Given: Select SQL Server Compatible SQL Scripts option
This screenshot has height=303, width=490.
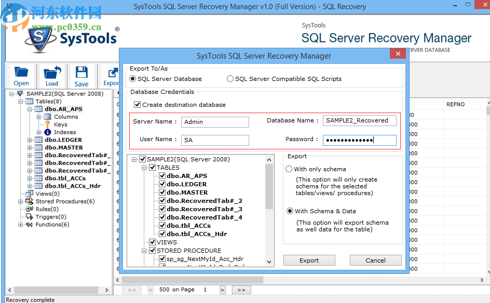Looking at the screenshot, I should point(230,78).
